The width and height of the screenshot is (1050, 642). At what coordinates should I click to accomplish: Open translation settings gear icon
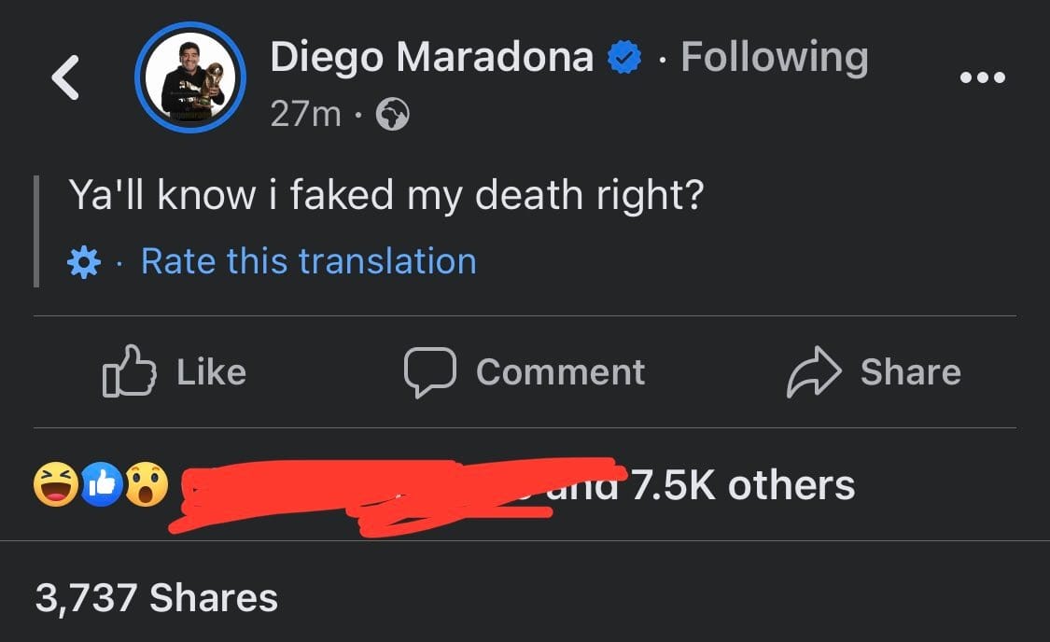click(84, 262)
